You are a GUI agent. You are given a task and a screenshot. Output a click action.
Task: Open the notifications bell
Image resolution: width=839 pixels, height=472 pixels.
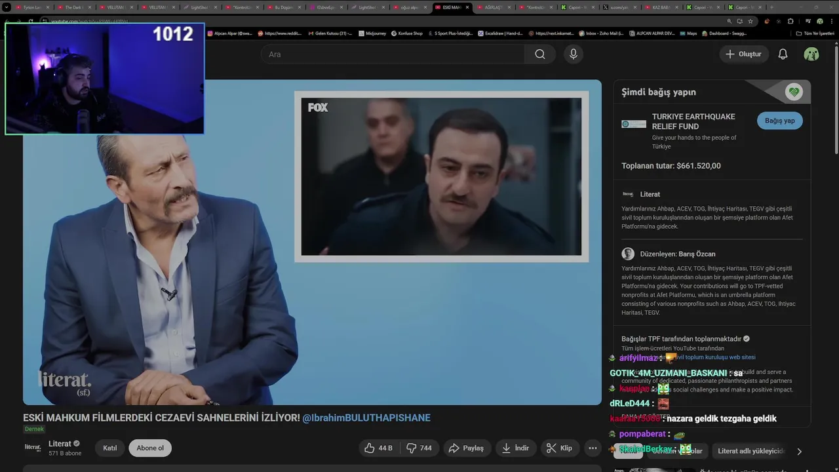click(783, 54)
